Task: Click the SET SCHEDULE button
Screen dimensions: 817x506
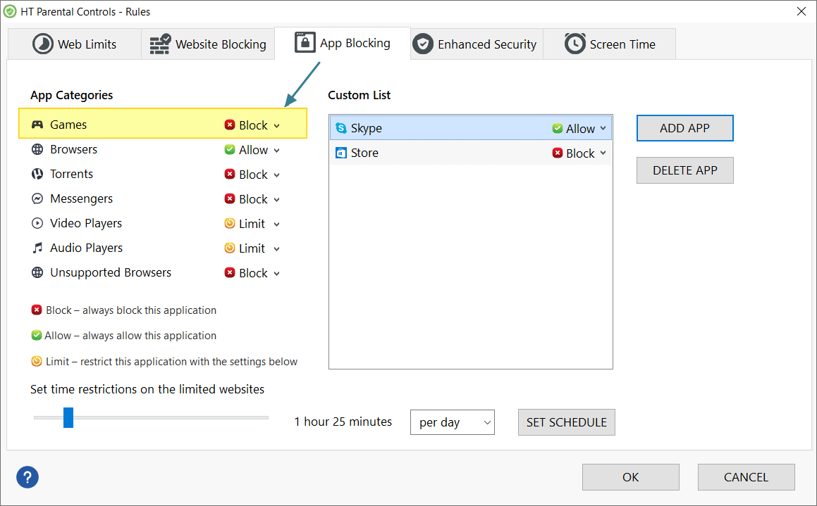Action: pos(566,422)
